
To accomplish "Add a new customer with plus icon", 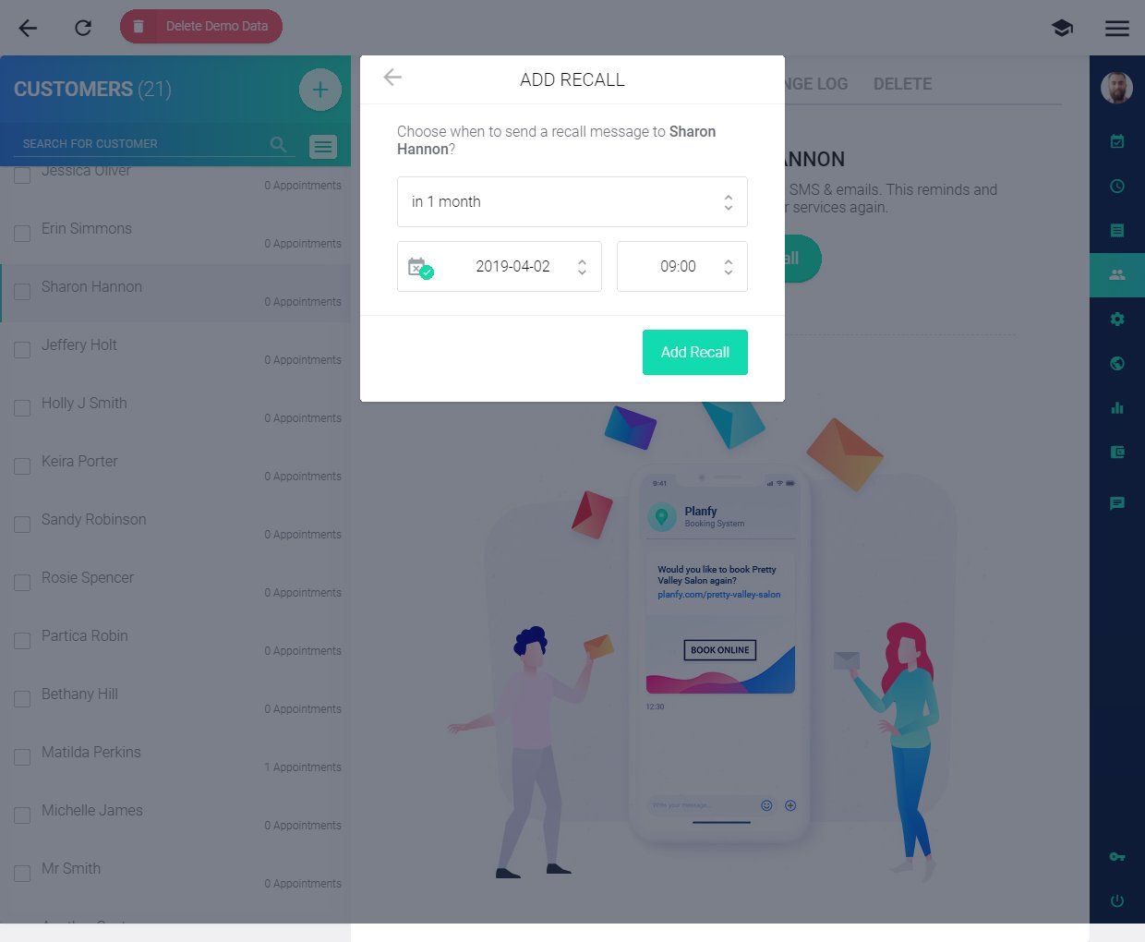I will coord(320,90).
